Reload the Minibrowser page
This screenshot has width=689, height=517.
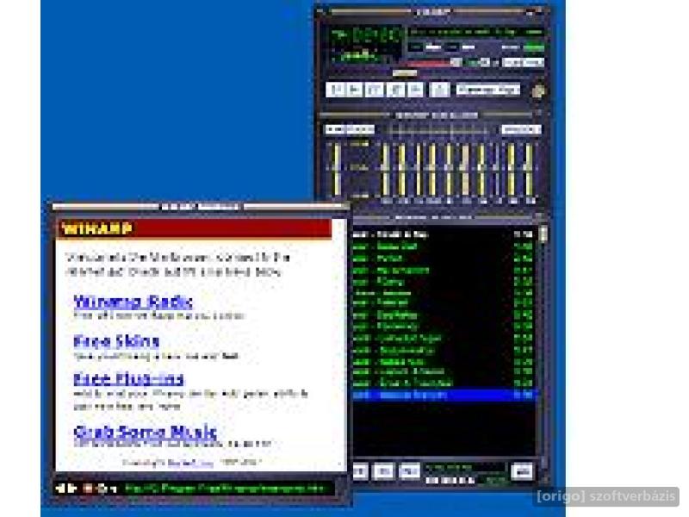pos(102,488)
